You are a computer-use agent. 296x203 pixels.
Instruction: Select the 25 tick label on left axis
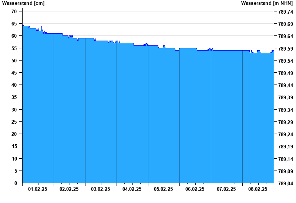point(14,122)
